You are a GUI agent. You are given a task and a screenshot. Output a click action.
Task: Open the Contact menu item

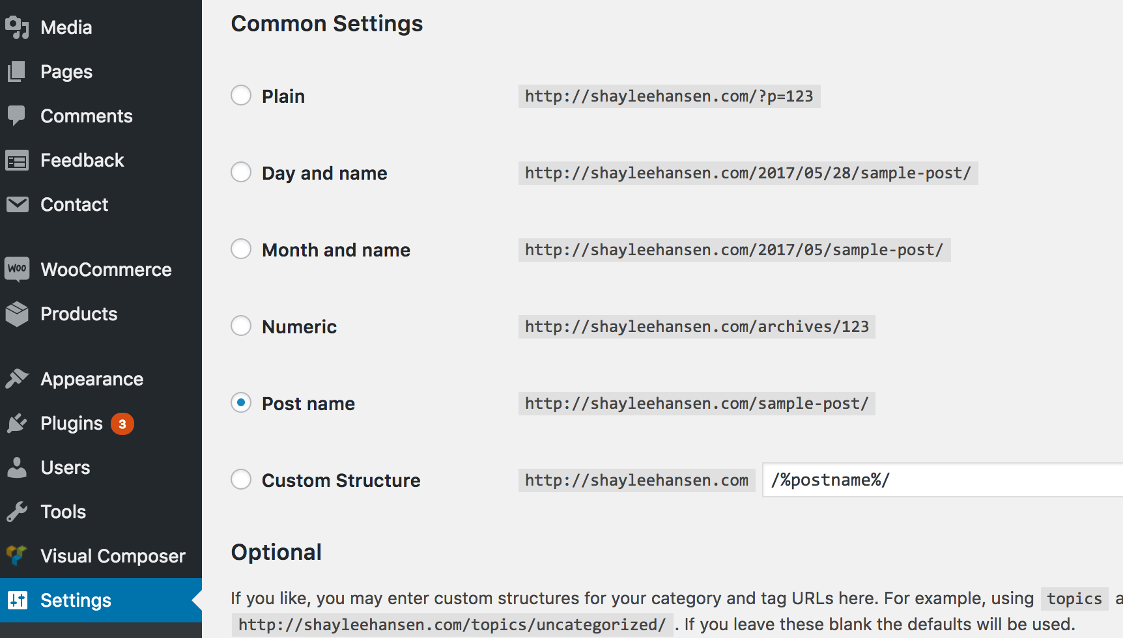tap(74, 204)
